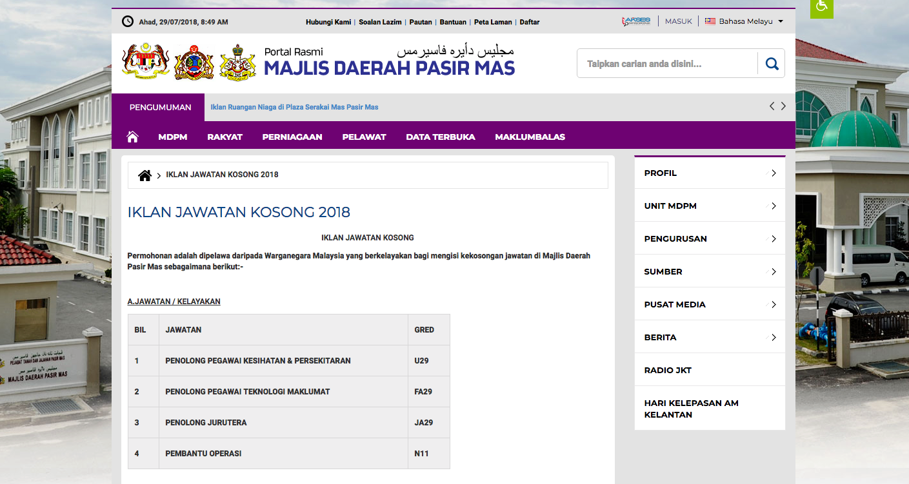Click the MASUK login link
Viewport: 909px width, 484px height.
tap(678, 21)
